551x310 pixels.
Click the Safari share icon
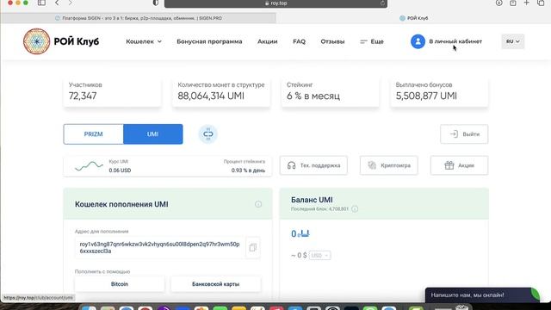click(x=513, y=3)
